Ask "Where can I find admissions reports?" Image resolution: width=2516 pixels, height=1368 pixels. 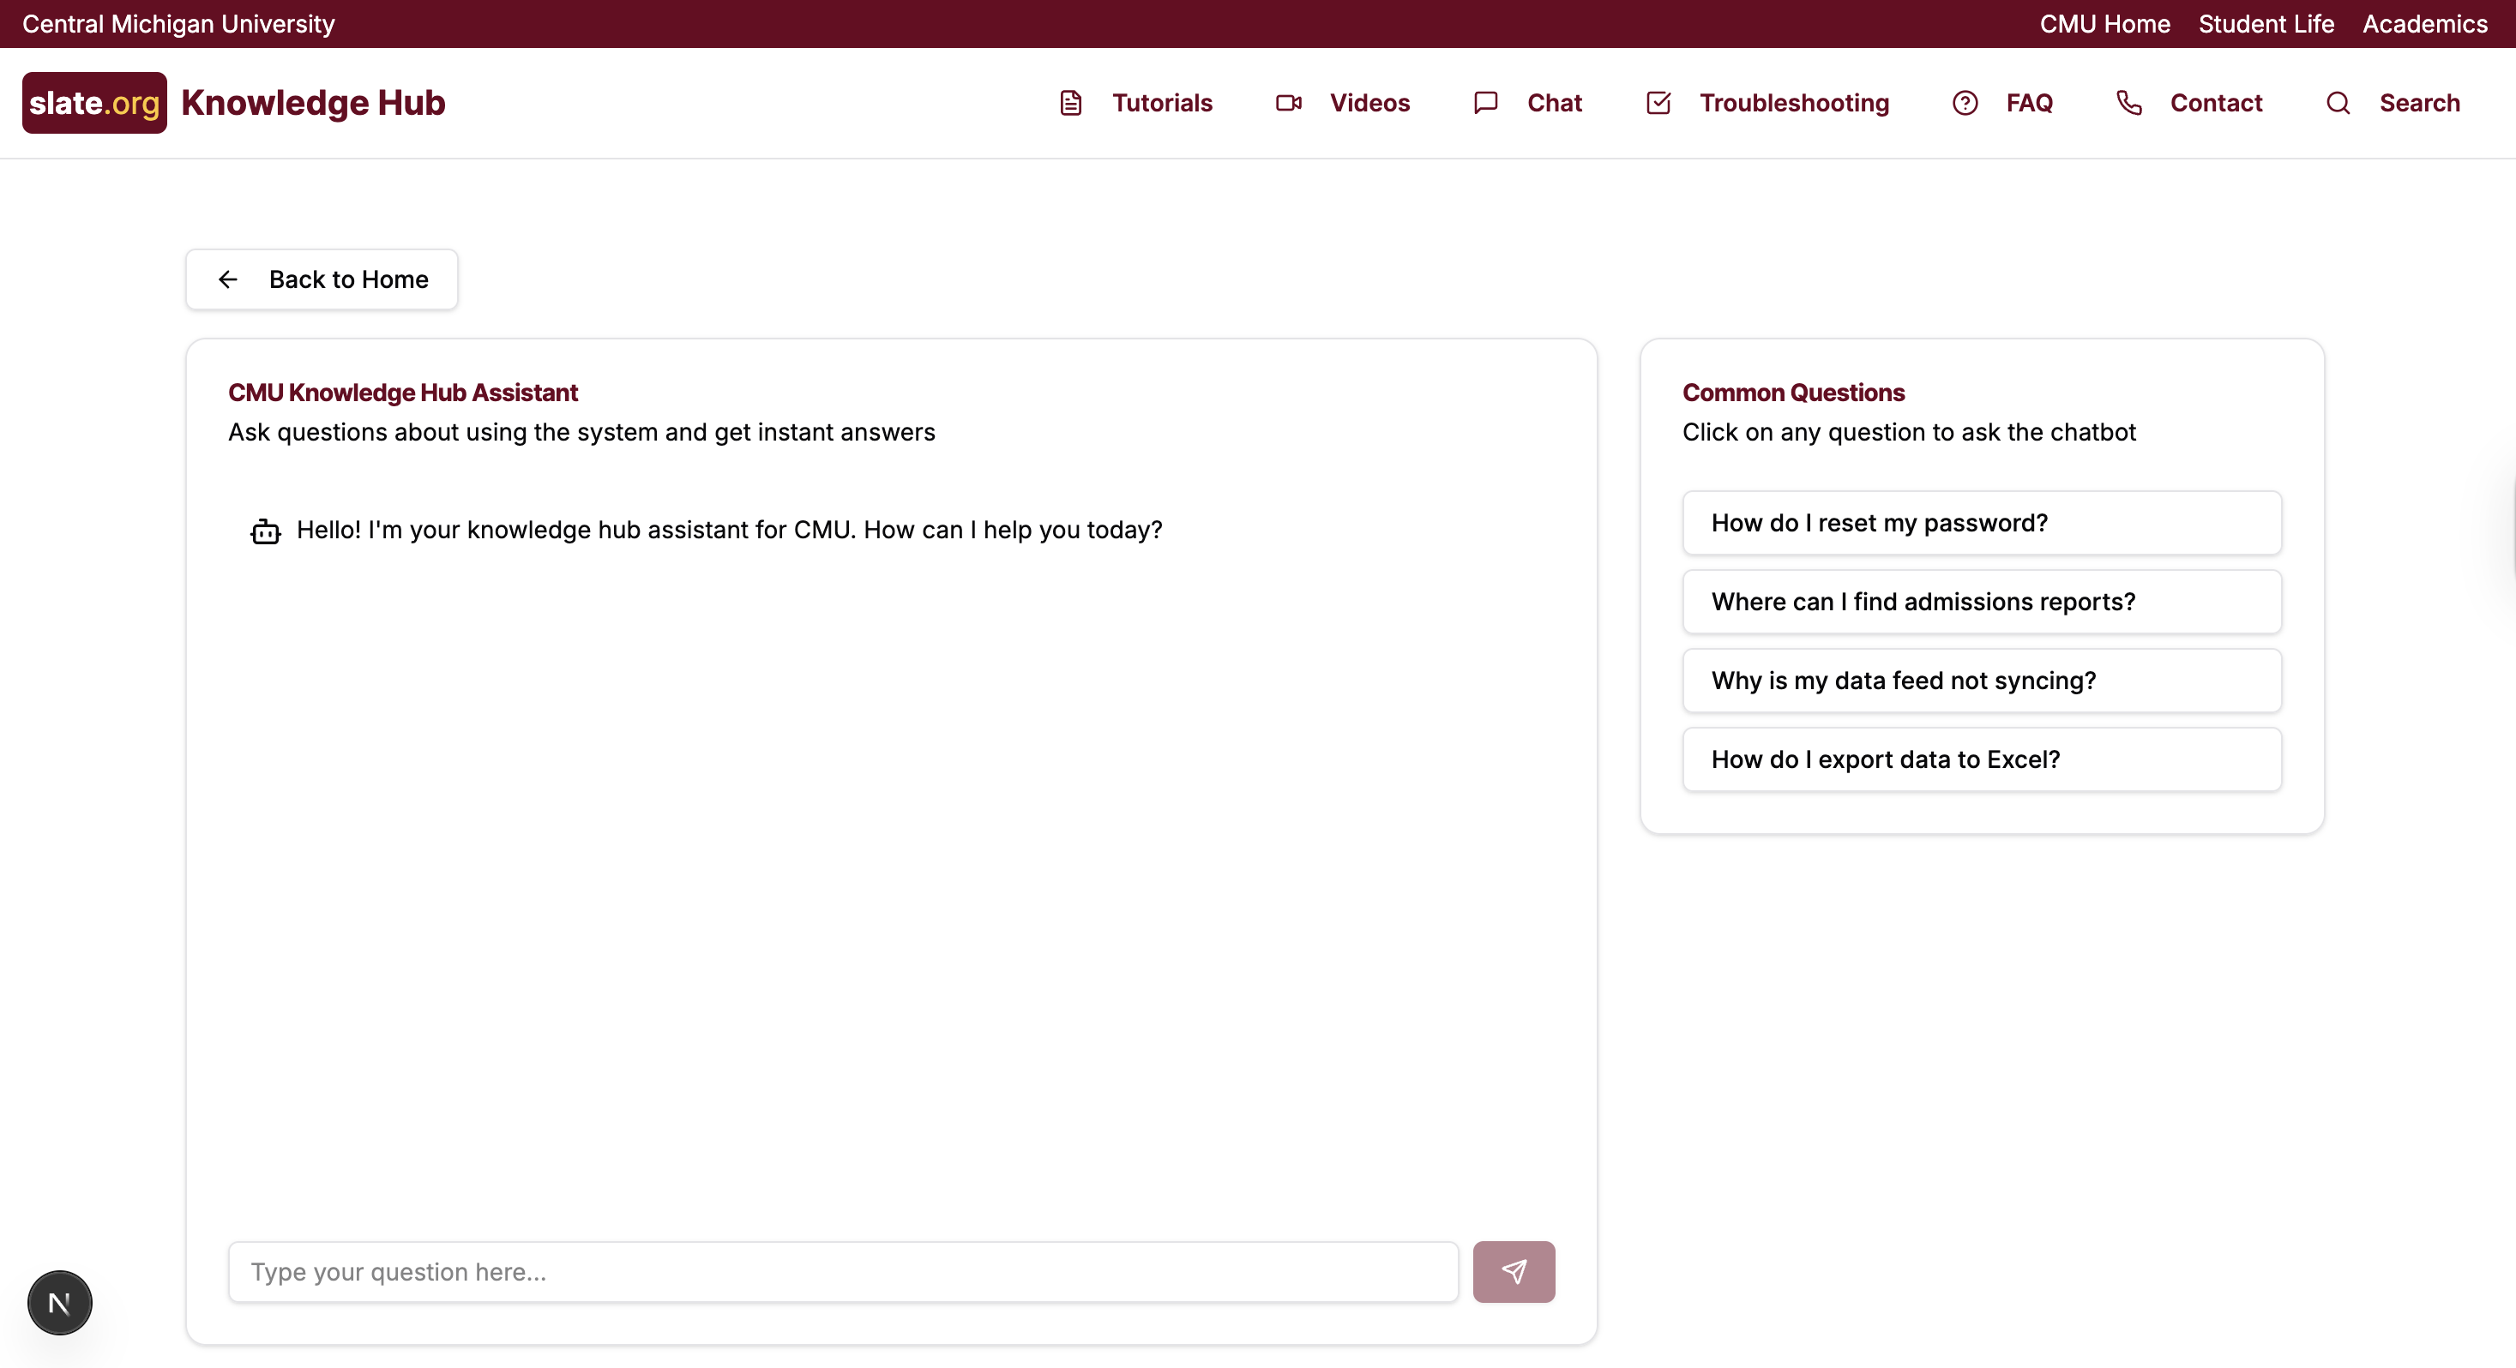point(1982,603)
